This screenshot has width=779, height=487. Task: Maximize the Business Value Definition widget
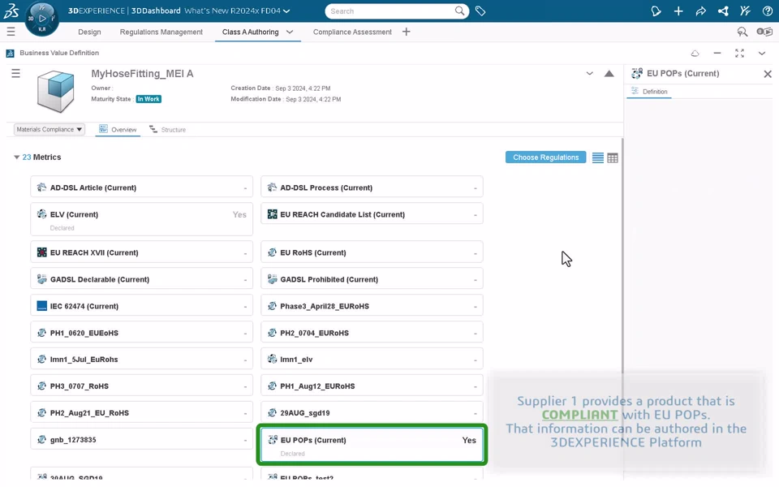click(739, 54)
